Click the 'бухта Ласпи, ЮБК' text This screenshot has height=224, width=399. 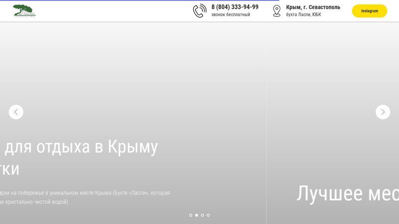click(x=304, y=15)
